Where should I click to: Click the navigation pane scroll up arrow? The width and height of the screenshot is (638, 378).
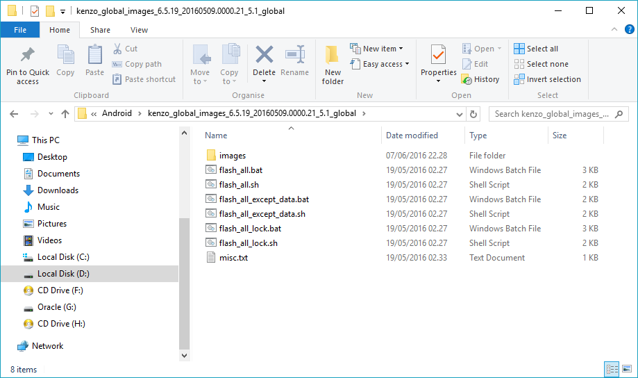tap(184, 133)
